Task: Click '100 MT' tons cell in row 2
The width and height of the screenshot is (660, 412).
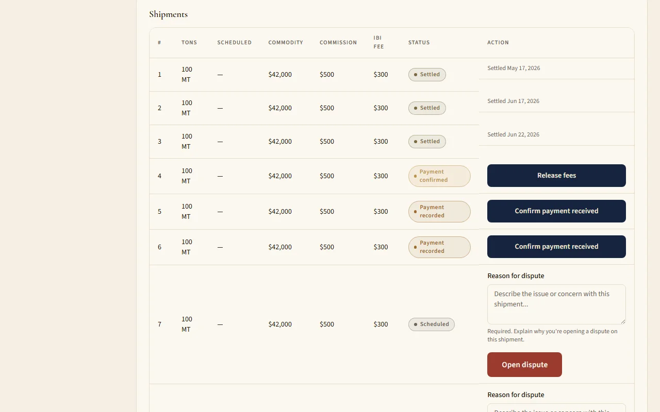Action: (x=187, y=108)
